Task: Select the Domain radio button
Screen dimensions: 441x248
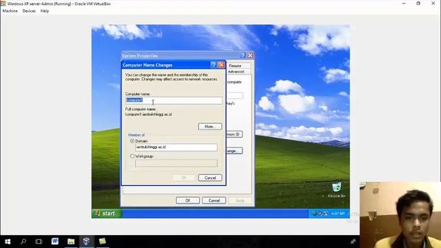Action: coord(132,141)
